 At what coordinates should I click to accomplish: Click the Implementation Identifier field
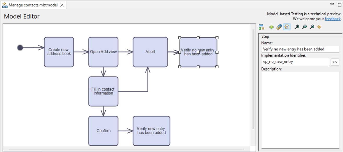[295, 62]
